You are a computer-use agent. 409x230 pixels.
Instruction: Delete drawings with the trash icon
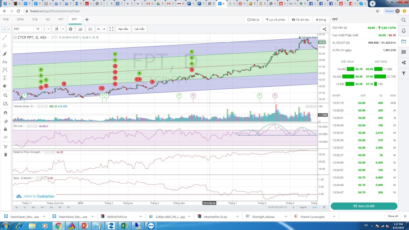coord(5,155)
